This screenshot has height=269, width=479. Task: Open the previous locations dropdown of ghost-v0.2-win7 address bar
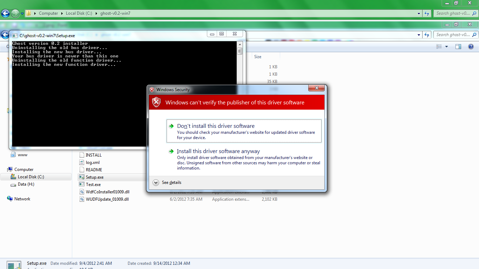click(x=419, y=14)
